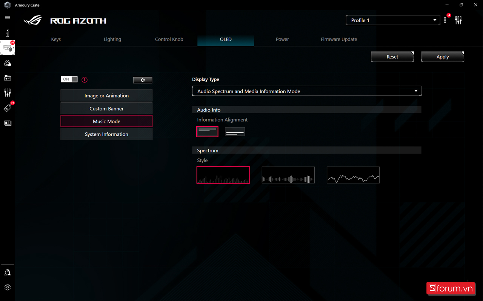Select the second information alignment option

(x=235, y=131)
